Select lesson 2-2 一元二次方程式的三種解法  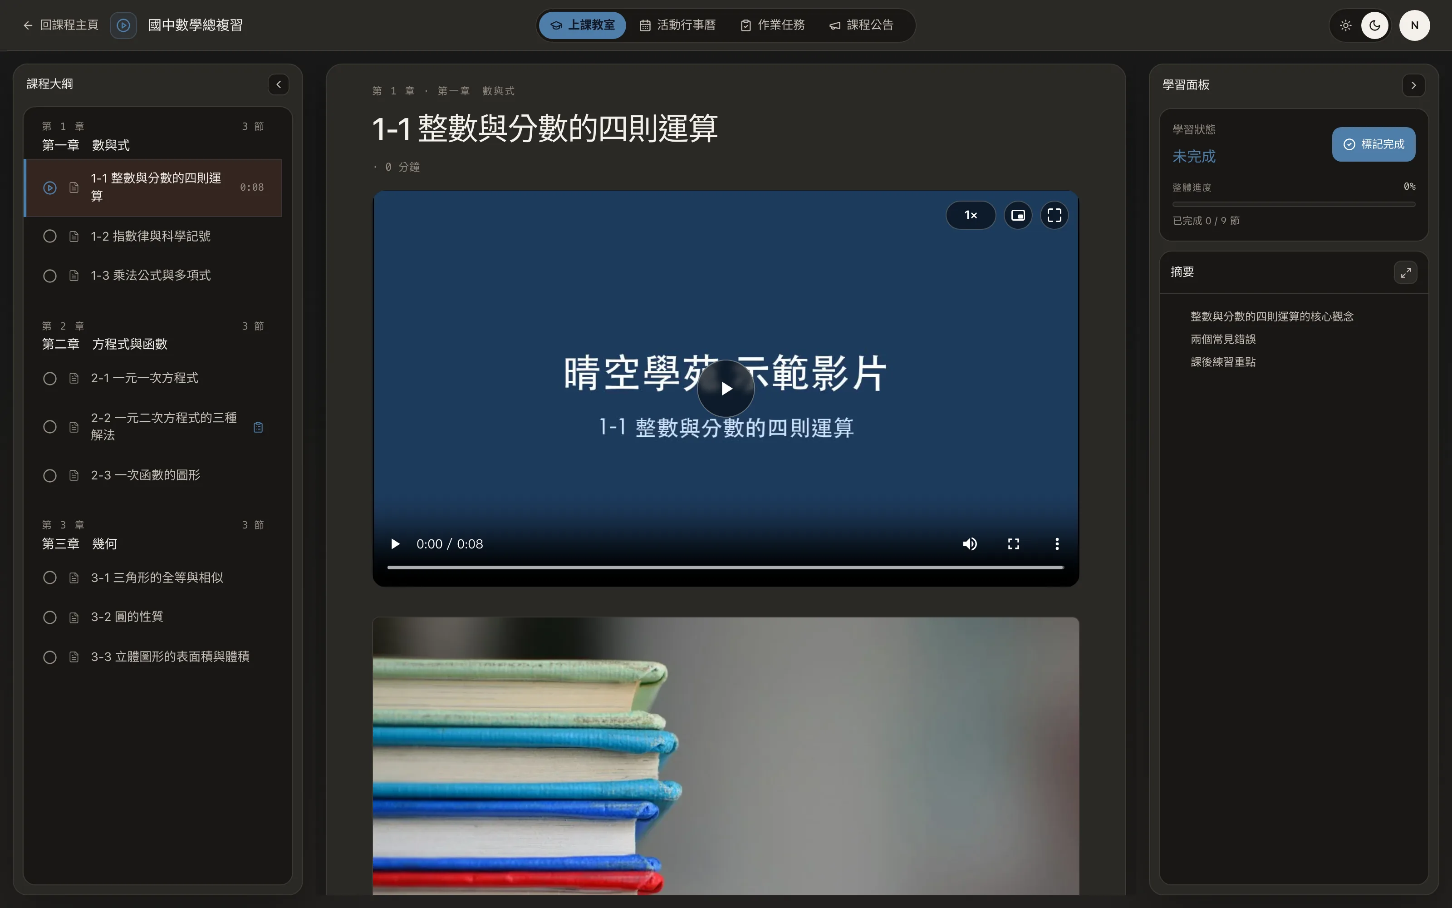[154, 426]
